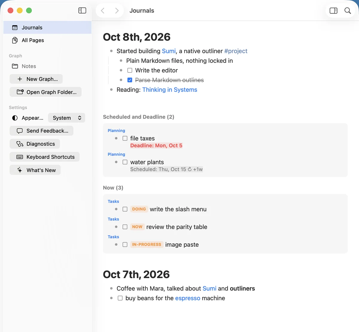Check the water plants checkbox
359x332 pixels.
click(125, 162)
